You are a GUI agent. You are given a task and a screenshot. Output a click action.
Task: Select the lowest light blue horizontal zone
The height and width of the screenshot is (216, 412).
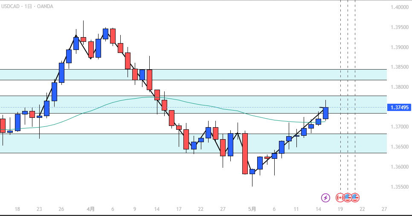point(193,143)
